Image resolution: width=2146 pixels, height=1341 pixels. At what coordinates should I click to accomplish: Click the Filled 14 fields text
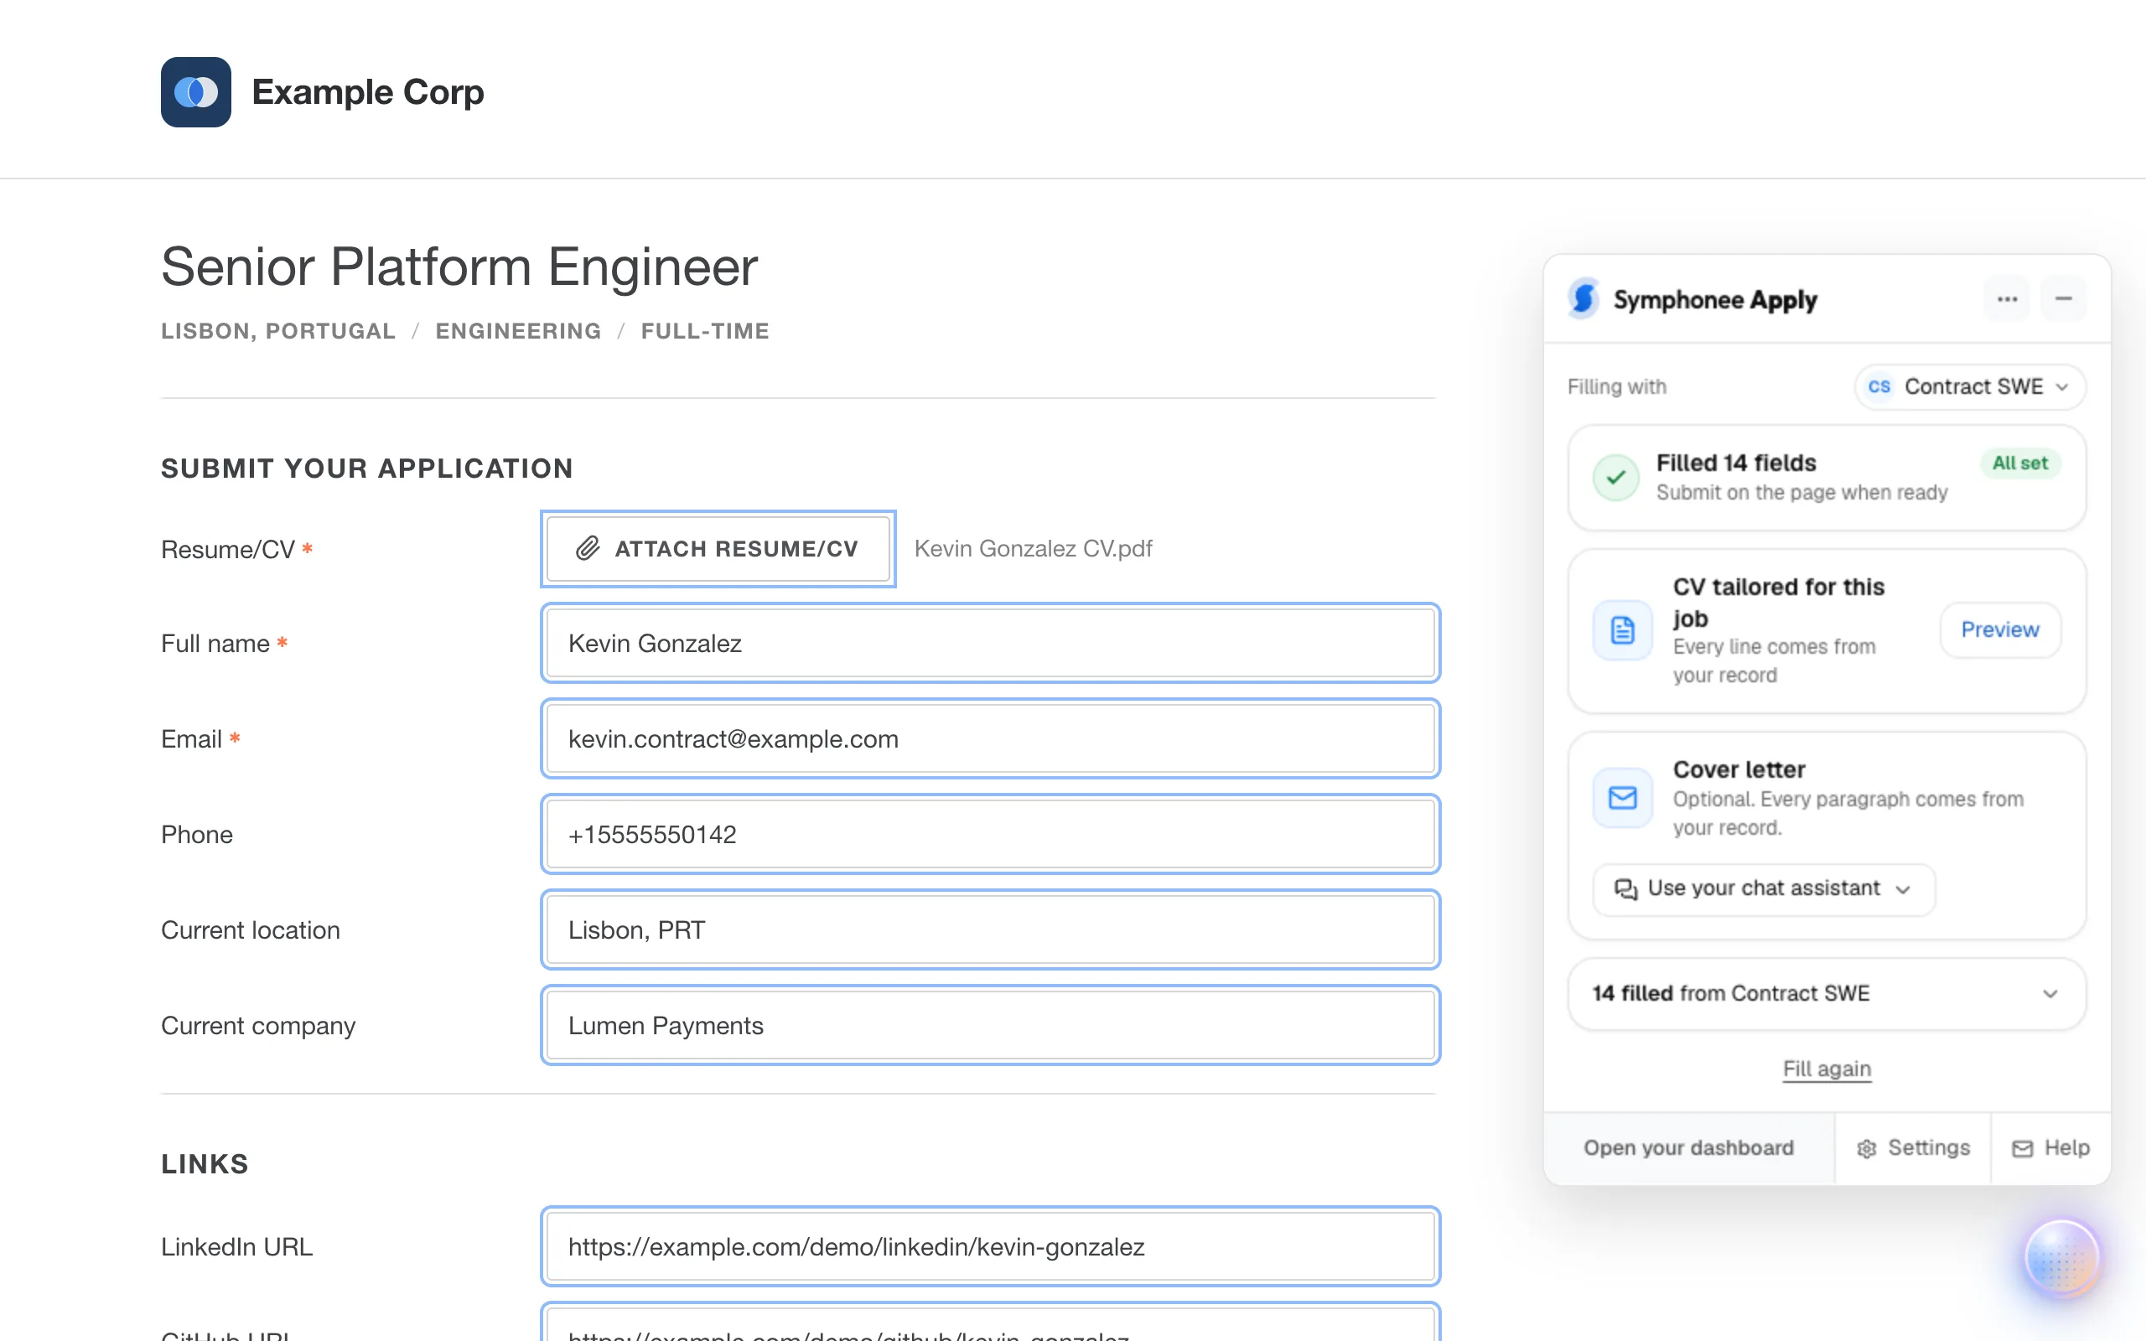1735,463
